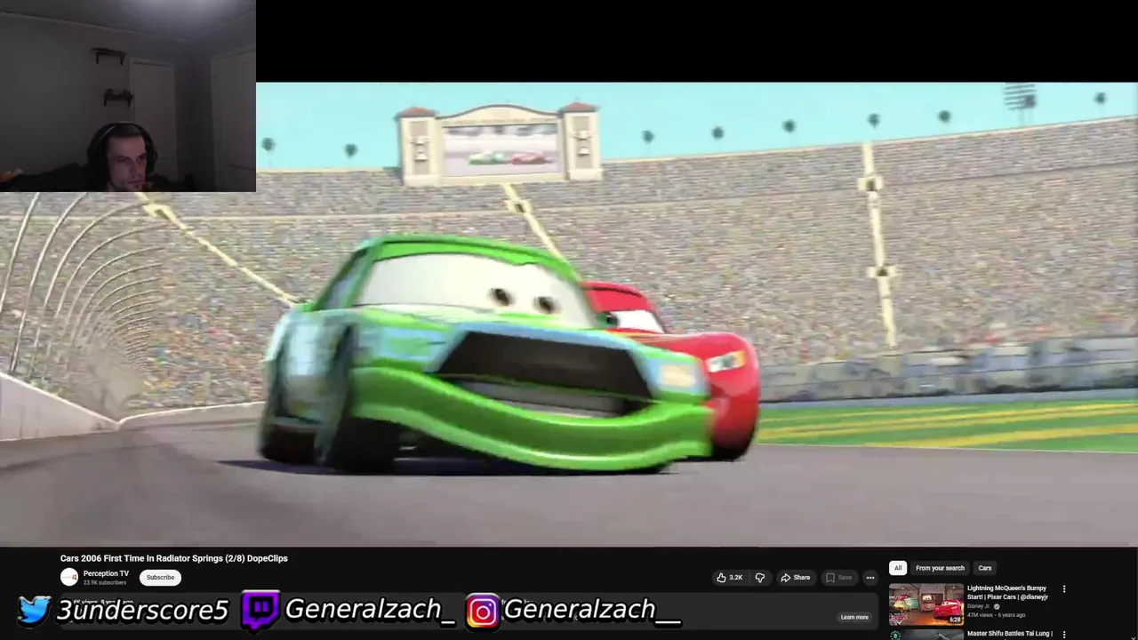This screenshot has width=1138, height=640.
Task: Open Lightning McQueen's Bumpy Start video thumbnail
Action: 926,604
